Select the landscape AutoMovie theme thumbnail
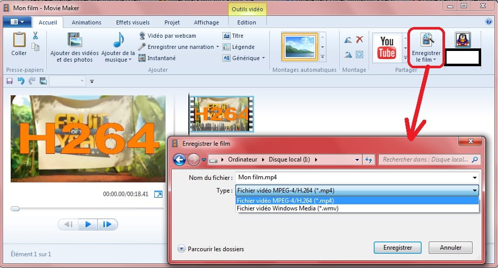 (299, 47)
